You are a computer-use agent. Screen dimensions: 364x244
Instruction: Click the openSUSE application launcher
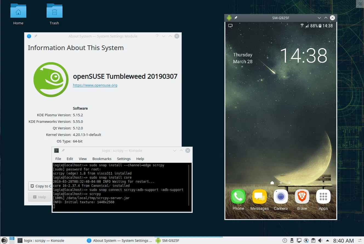4,240
